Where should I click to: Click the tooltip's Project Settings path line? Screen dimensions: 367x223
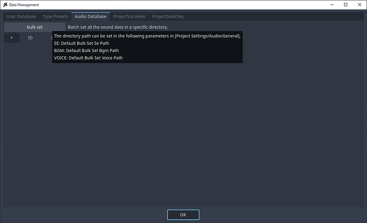(147, 36)
